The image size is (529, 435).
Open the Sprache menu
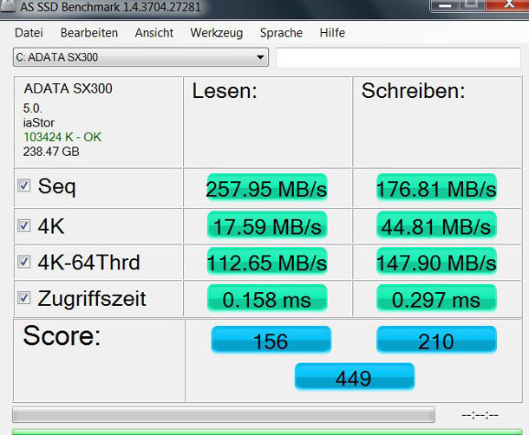click(281, 33)
